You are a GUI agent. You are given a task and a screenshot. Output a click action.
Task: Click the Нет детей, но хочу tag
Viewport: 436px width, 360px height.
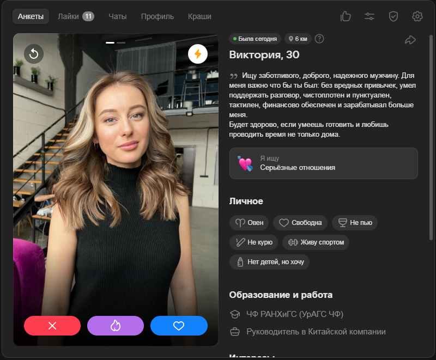click(269, 261)
